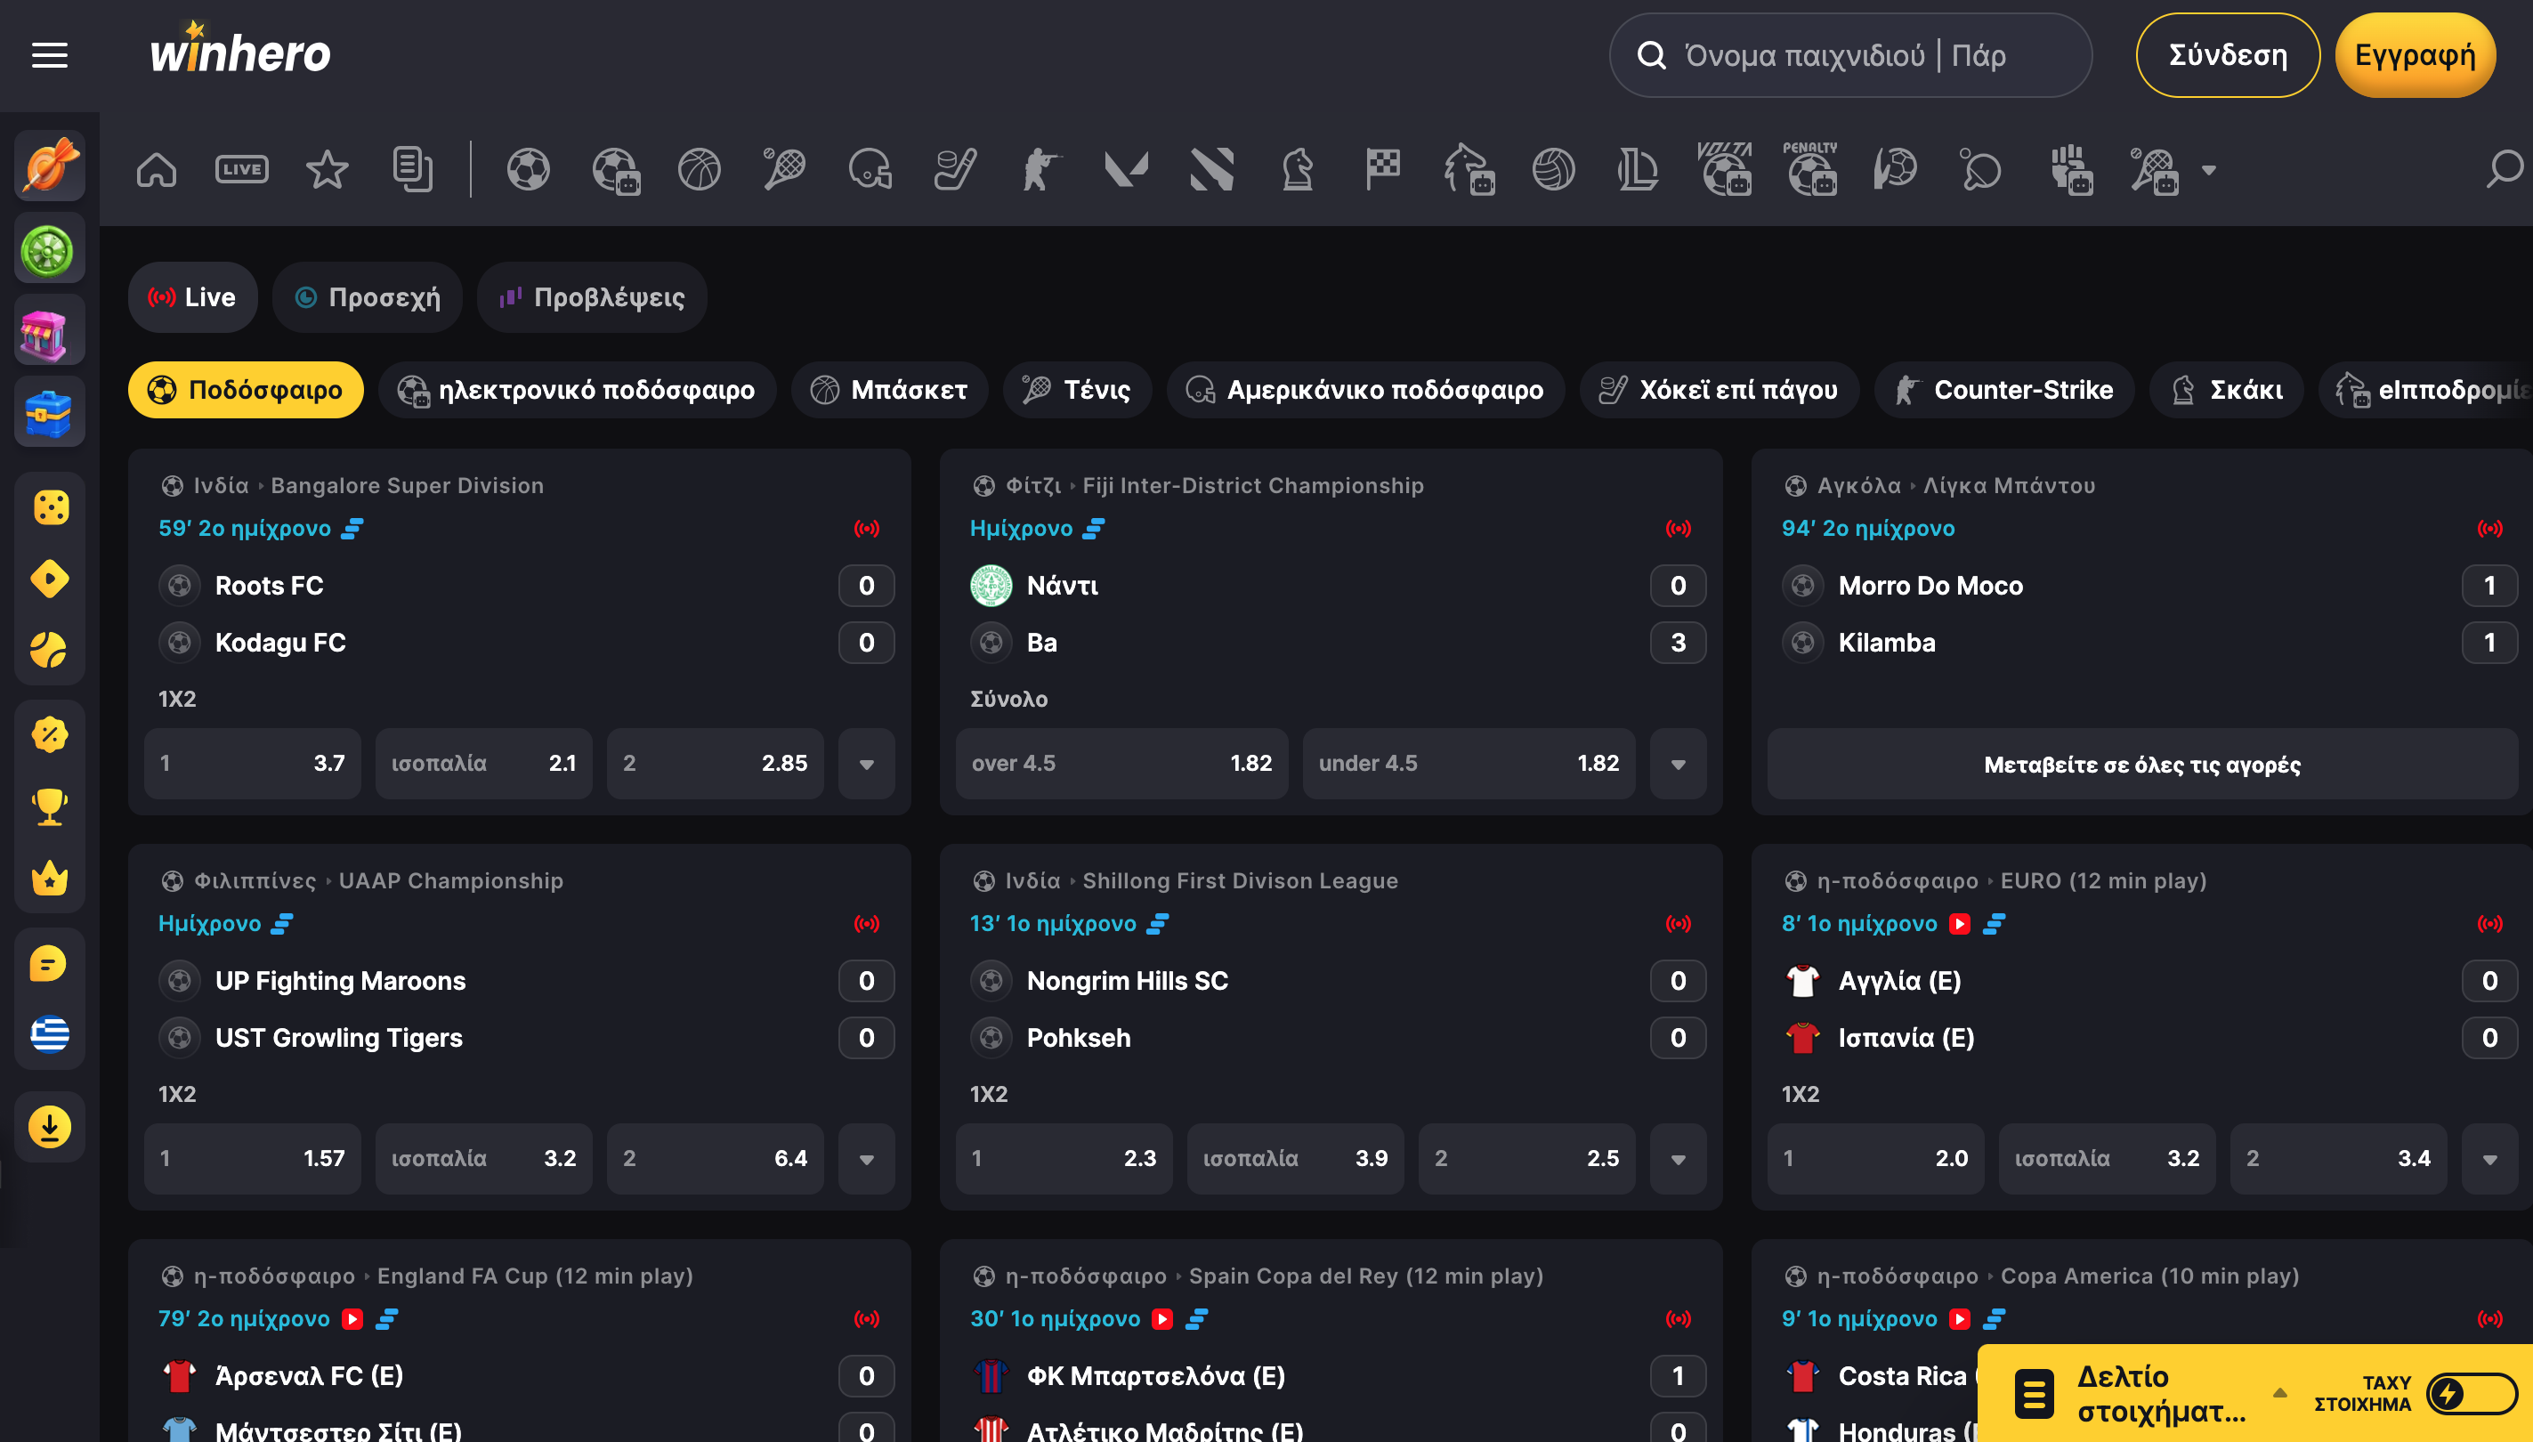Click the download app icon in sidebar
Viewport: 2533px width, 1442px height.
tap(50, 1127)
